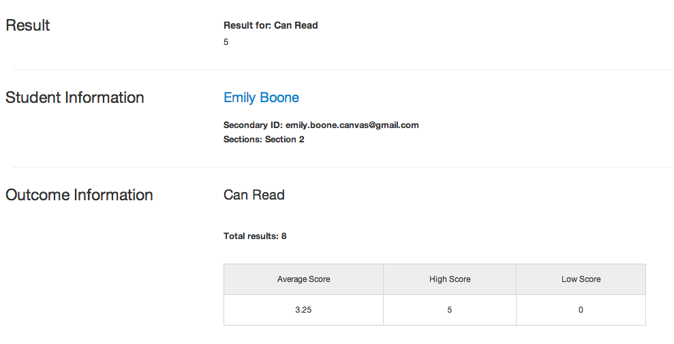This screenshot has width=674, height=344.
Task: Select the 'Result for: Can Read' label
Action: pyautogui.click(x=271, y=25)
